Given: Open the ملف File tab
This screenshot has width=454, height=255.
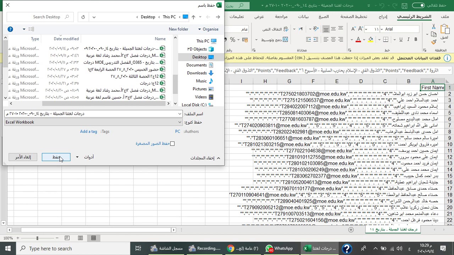Looking at the screenshot, I should coord(445,17).
